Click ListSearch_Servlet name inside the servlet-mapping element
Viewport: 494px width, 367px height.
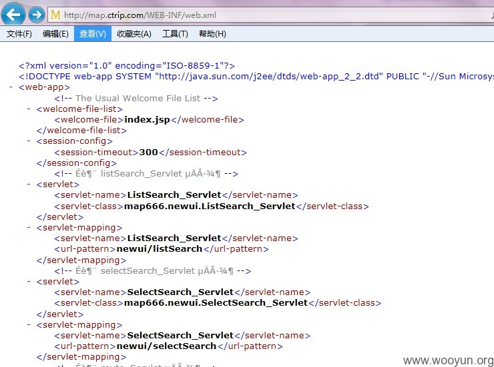point(174,238)
